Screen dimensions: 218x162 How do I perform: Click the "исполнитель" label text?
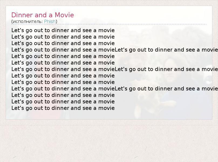point(27,21)
